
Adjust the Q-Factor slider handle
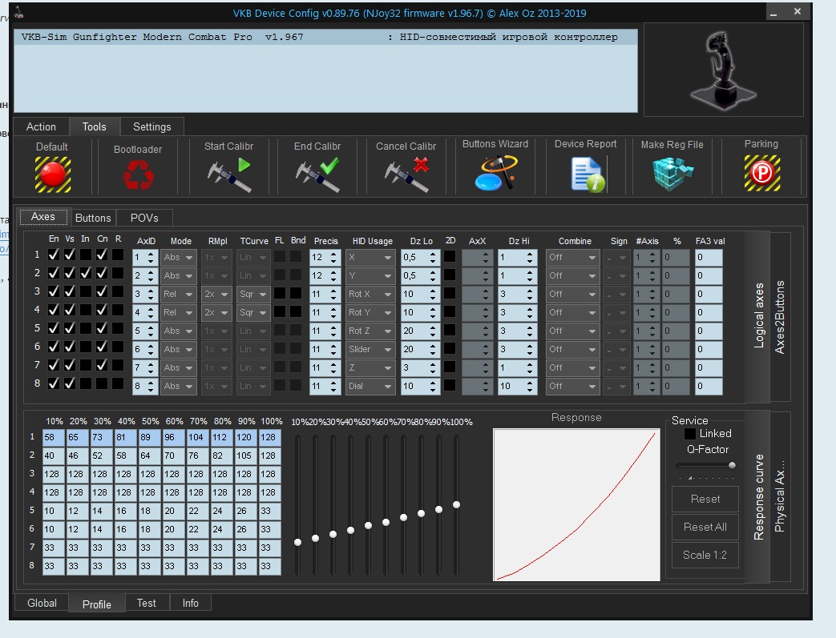pyautogui.click(x=732, y=465)
